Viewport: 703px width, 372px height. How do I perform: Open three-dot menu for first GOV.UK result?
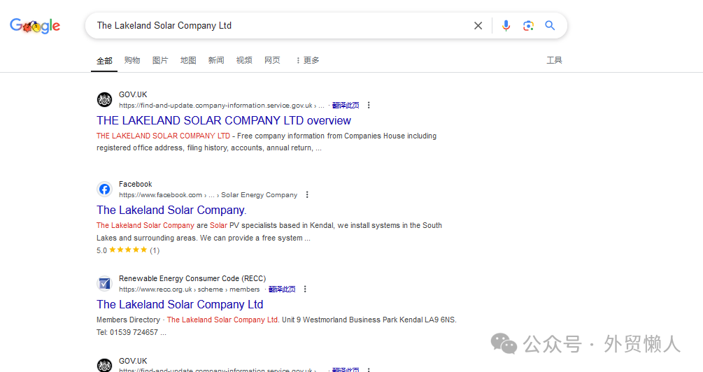[x=369, y=106]
